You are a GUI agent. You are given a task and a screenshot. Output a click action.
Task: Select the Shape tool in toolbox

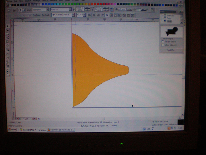[8, 30]
